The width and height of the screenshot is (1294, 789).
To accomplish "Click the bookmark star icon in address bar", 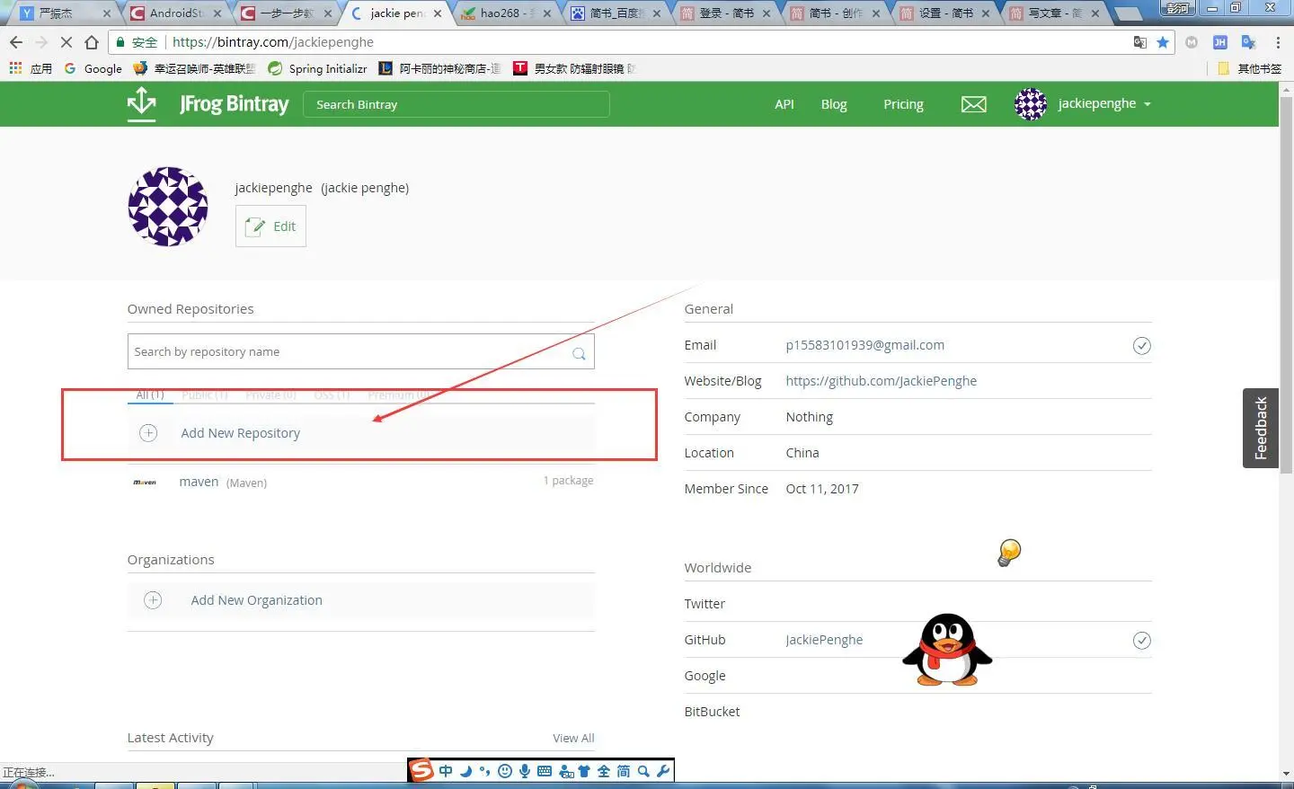I will coord(1163,42).
